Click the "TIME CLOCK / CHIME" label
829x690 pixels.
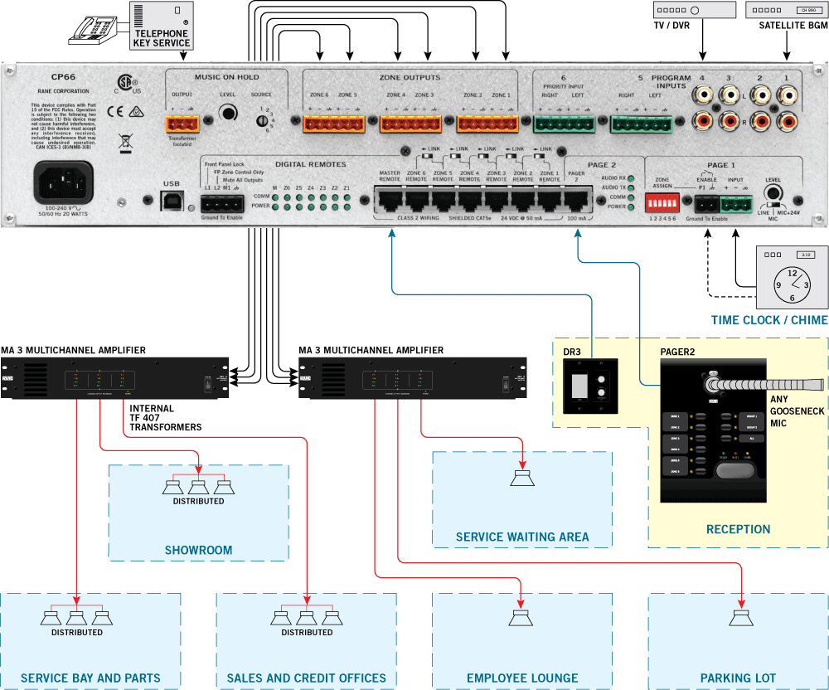click(769, 320)
